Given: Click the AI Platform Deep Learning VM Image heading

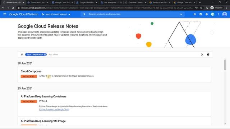Looking at the screenshot, I should [x=43, y=121].
